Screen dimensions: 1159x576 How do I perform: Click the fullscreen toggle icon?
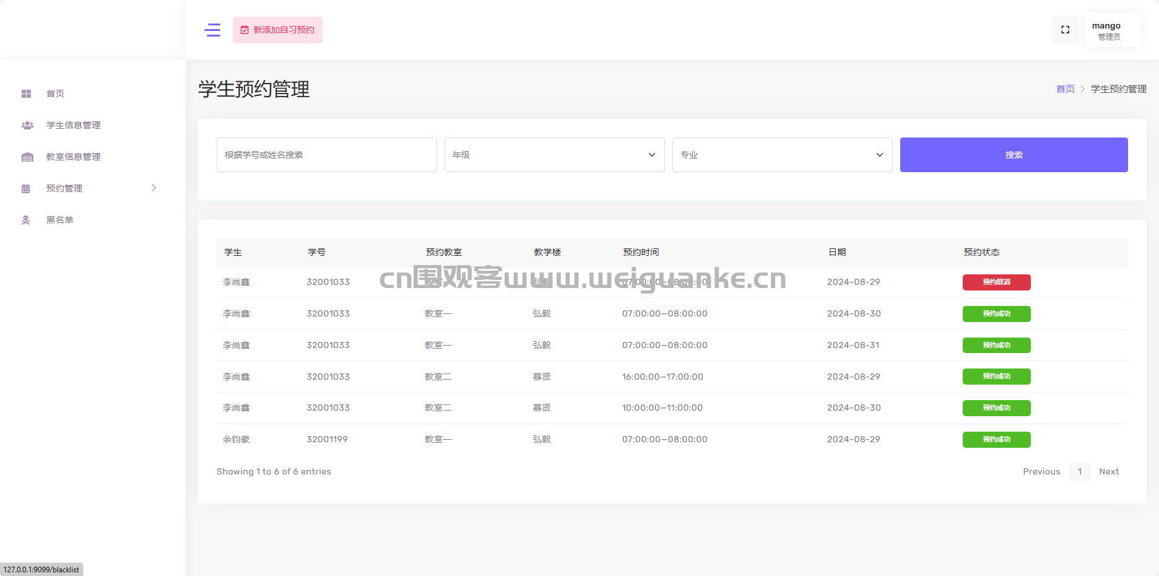point(1065,30)
